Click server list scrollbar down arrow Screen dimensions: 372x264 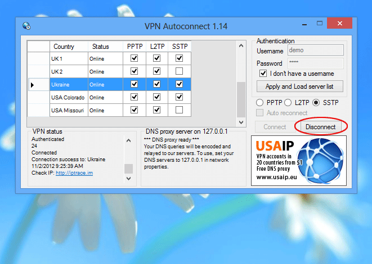pos(241,122)
